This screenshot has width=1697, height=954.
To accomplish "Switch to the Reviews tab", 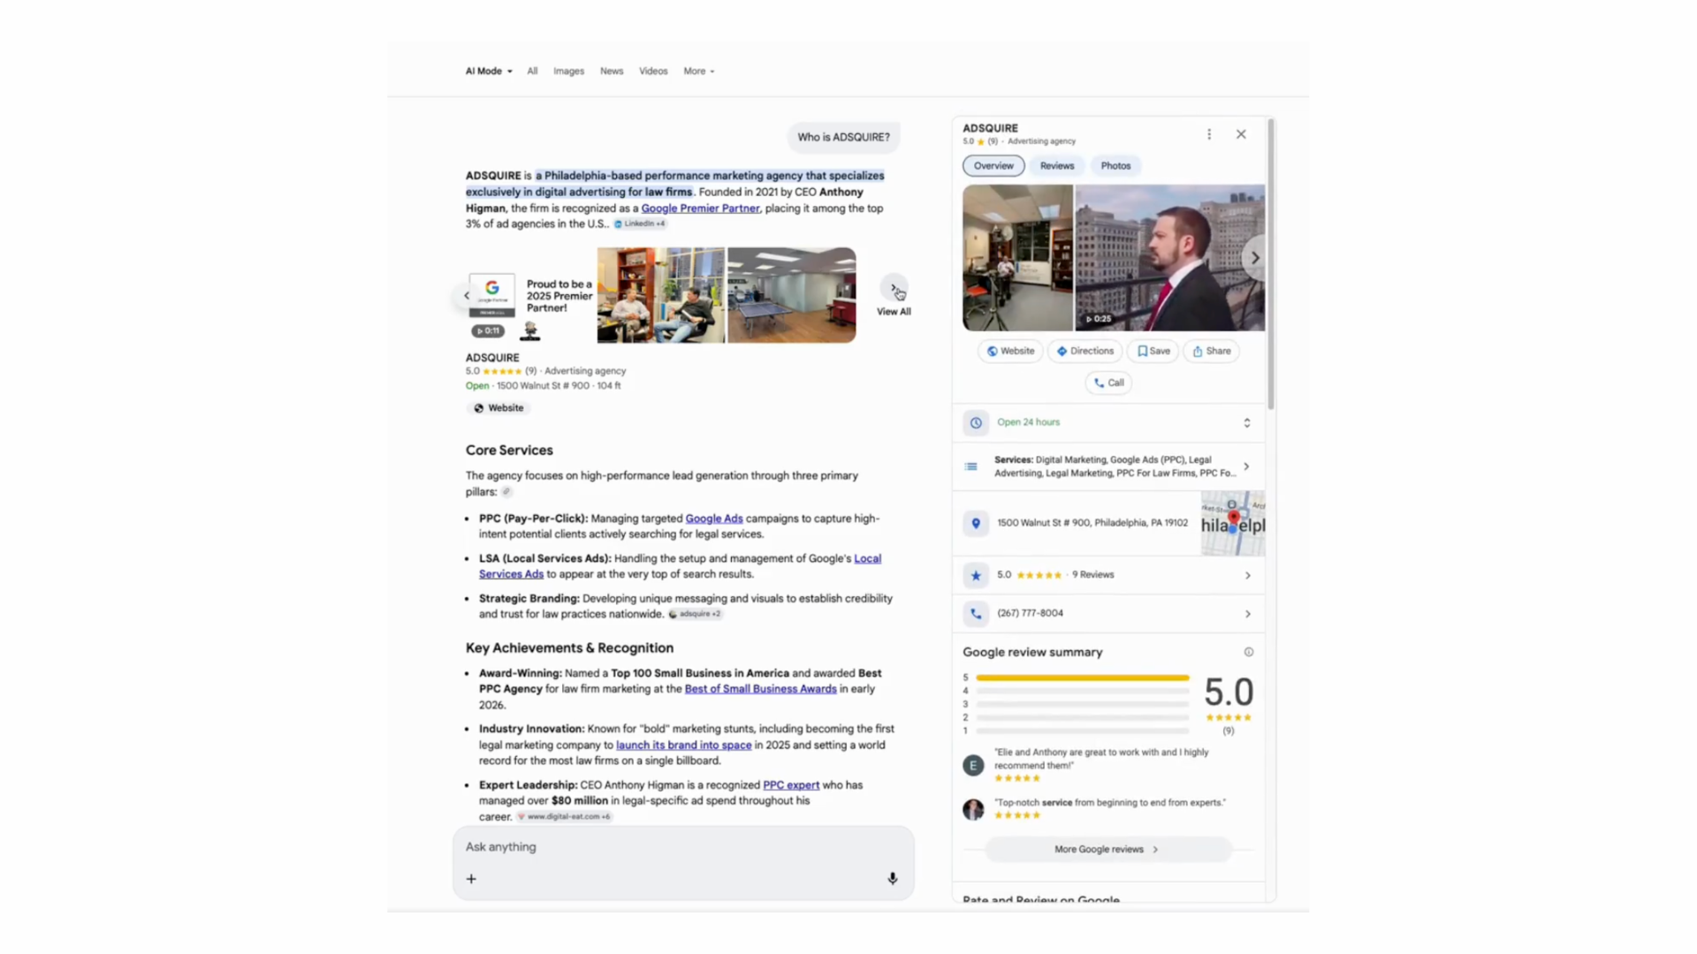I will [x=1056, y=165].
